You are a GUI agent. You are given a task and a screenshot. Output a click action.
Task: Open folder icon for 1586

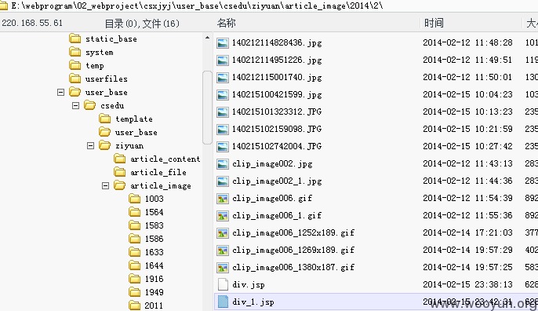(135, 239)
